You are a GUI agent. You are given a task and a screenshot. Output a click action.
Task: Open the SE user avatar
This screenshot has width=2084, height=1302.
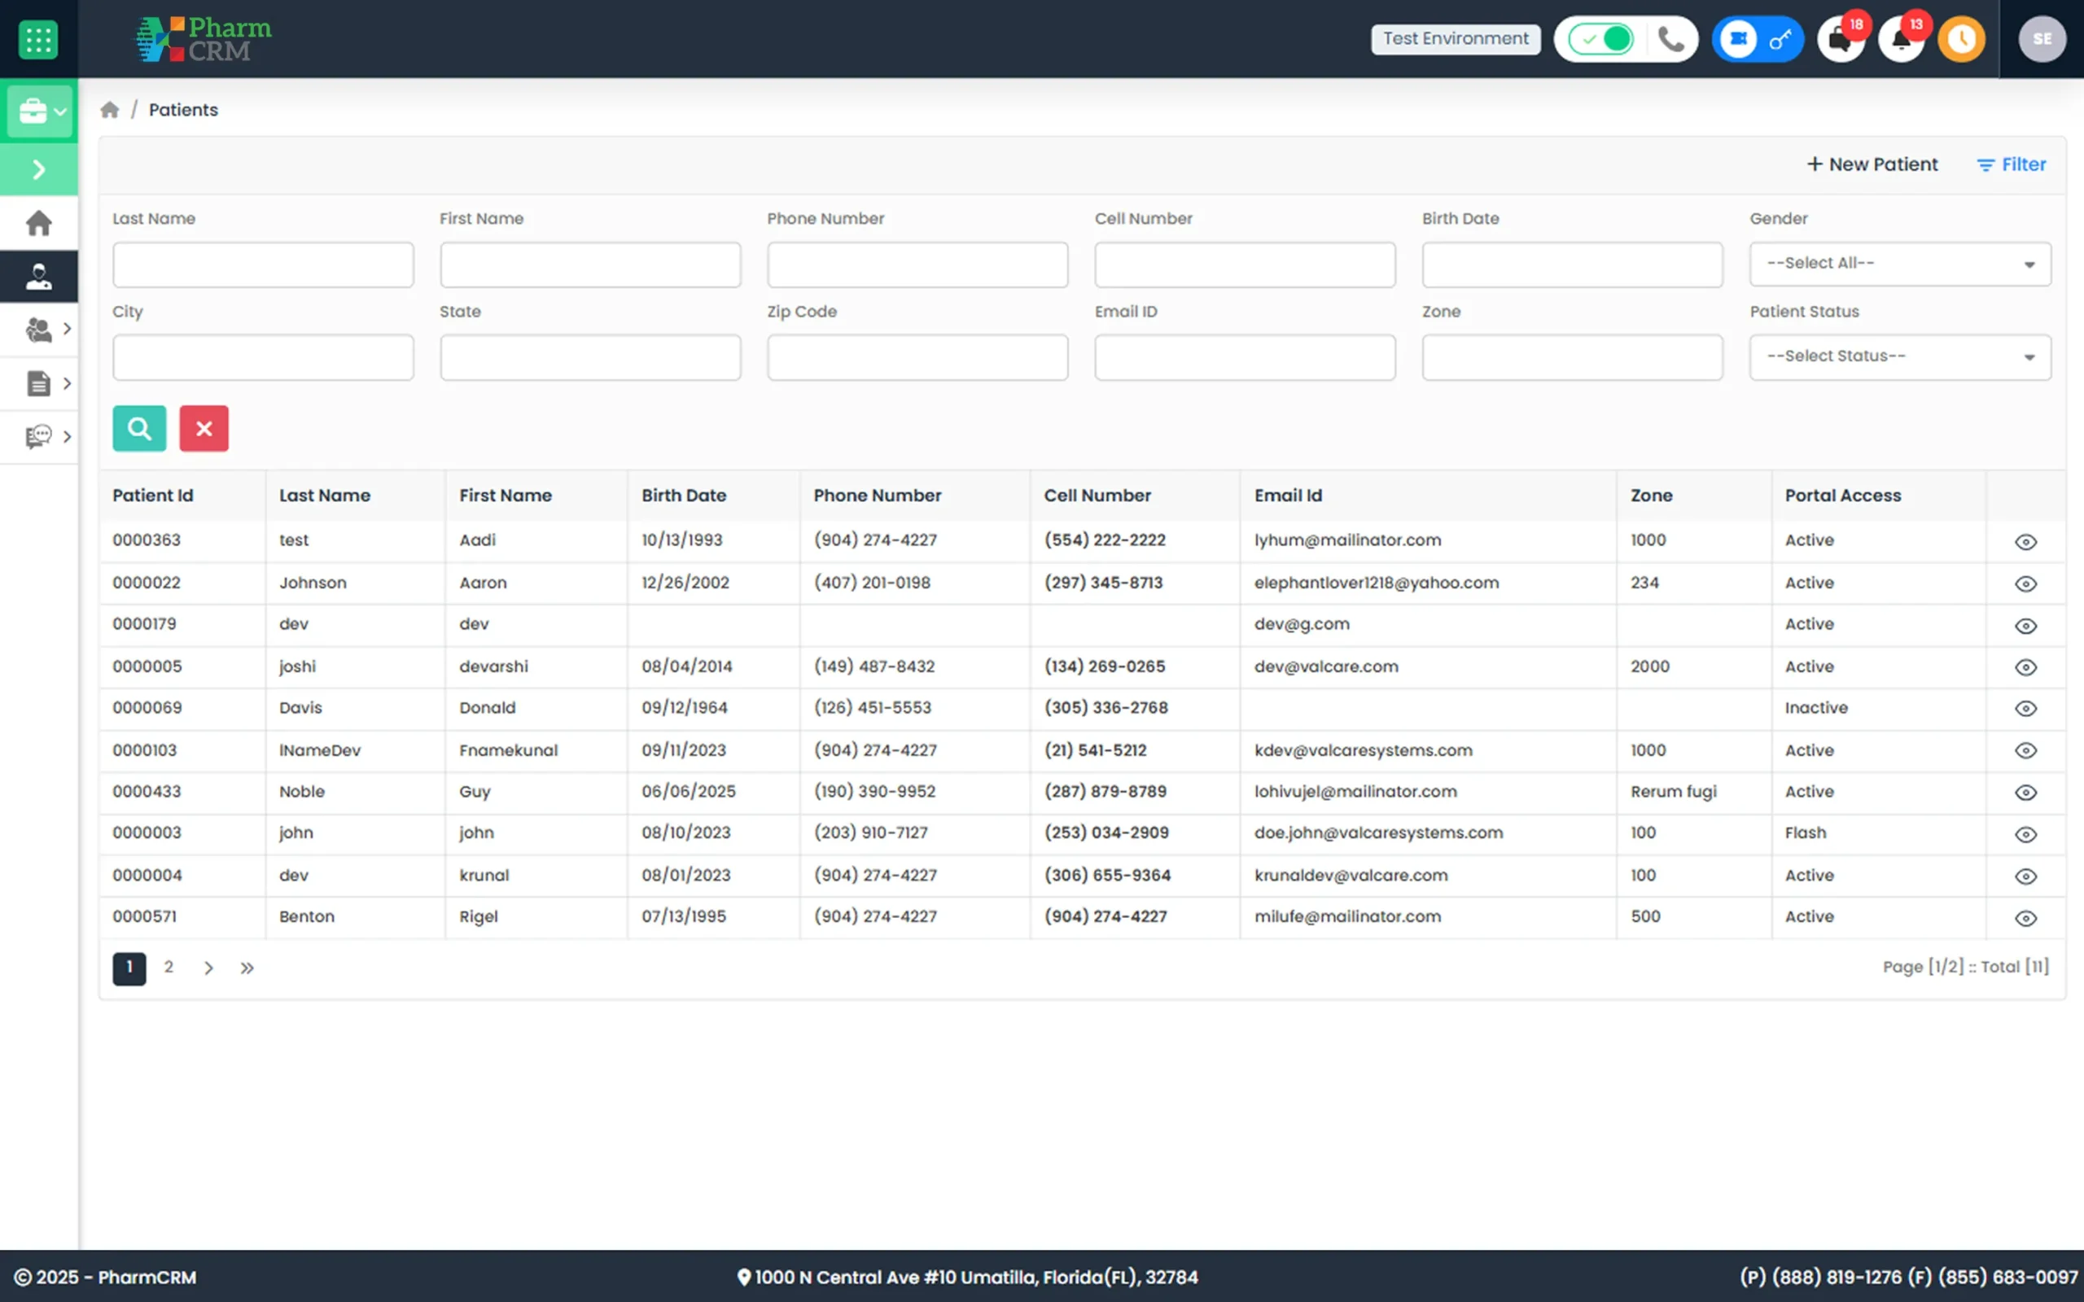[x=2042, y=39]
